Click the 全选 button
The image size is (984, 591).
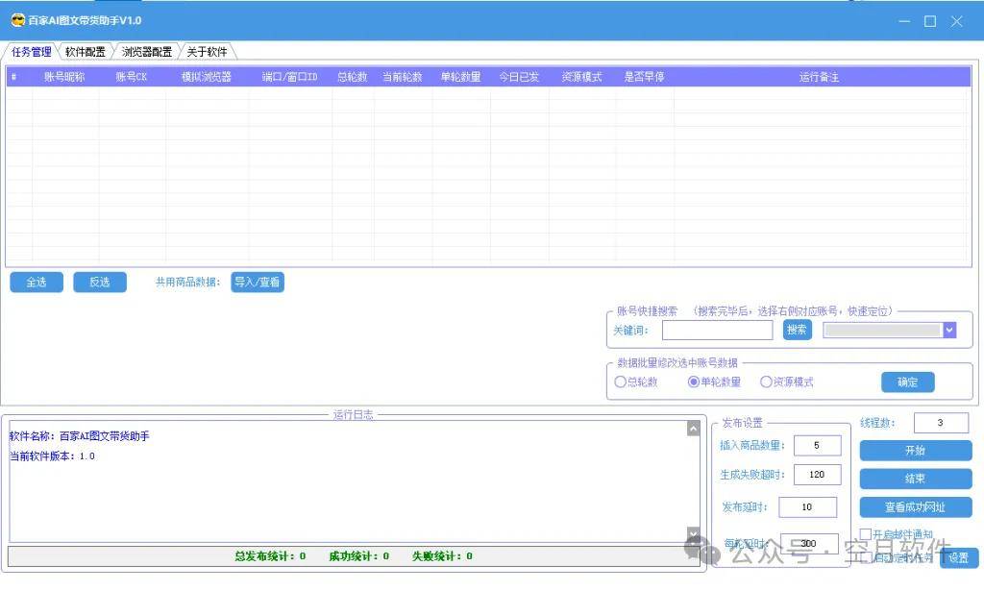coord(37,282)
